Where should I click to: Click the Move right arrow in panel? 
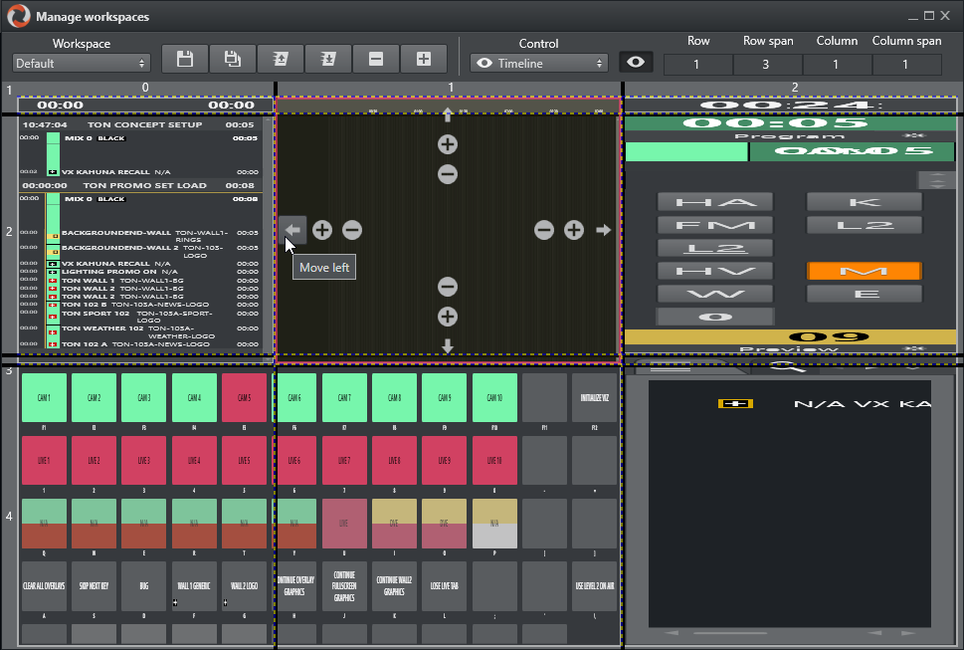[x=604, y=230]
